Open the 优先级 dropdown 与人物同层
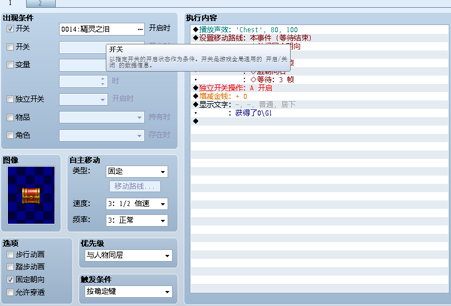This screenshot has width=451, height=306. click(129, 255)
